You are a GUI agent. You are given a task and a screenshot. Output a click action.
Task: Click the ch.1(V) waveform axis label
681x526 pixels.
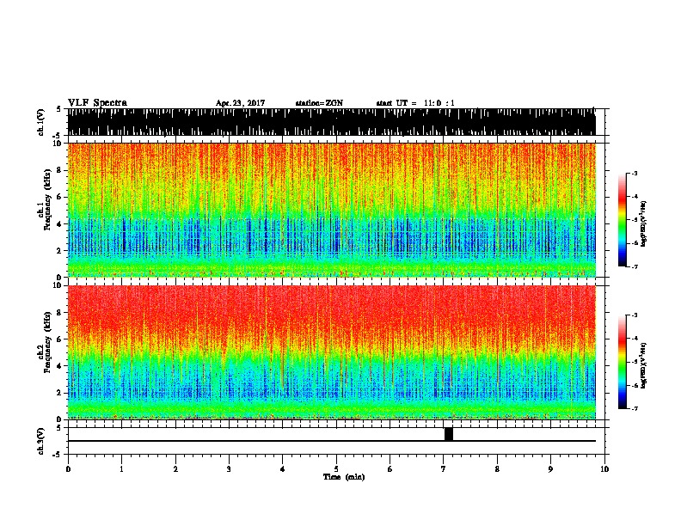click(x=41, y=122)
